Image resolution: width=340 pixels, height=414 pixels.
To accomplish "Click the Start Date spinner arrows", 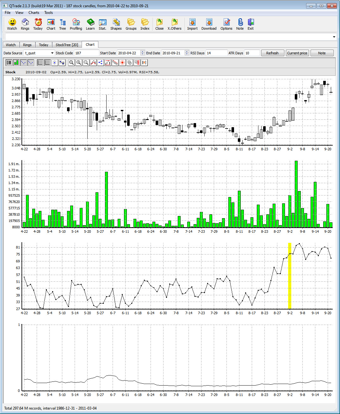I will click(x=143, y=53).
